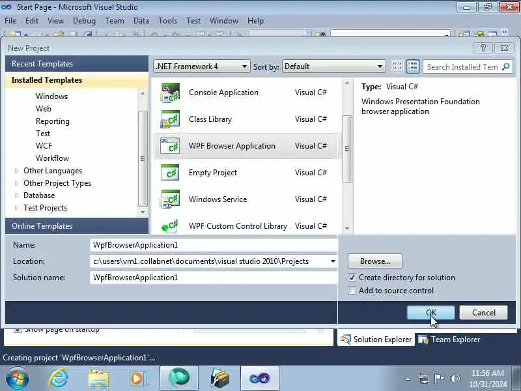Click scroll up arrow of template list
This screenshot has width=521, height=391.
point(347,83)
